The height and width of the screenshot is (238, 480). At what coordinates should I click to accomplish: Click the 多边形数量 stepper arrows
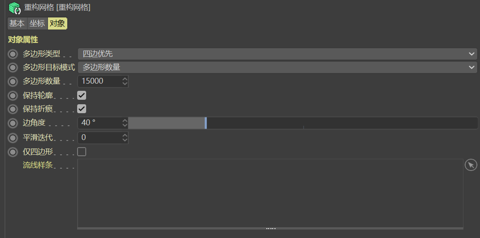125,81
